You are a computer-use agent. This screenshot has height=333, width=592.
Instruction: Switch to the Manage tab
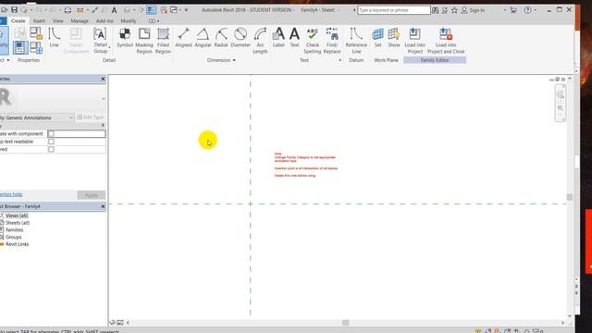click(x=80, y=21)
